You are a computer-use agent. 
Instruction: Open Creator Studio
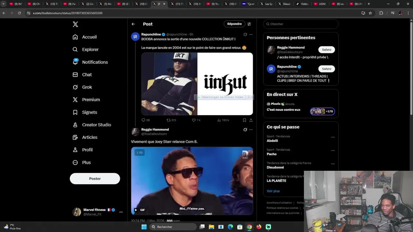click(x=92, y=125)
